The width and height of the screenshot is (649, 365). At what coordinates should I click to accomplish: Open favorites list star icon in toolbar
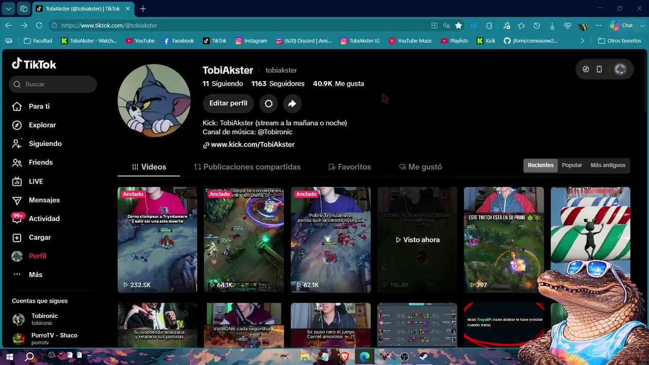pos(521,25)
